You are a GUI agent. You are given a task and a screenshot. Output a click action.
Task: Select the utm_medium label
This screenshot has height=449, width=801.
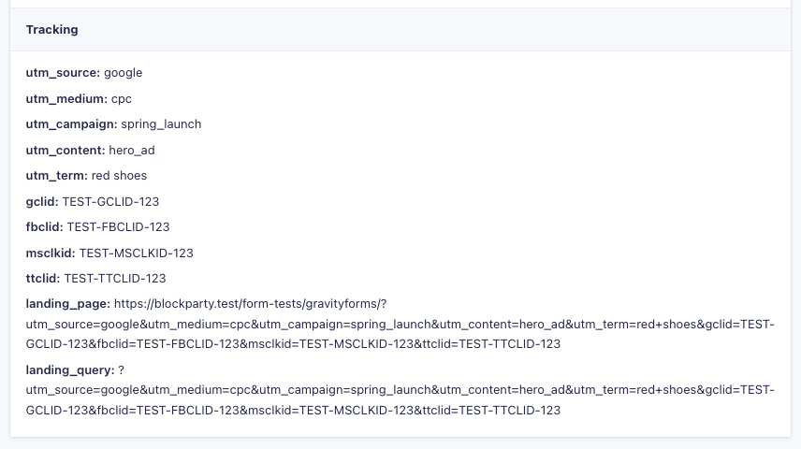tap(67, 98)
